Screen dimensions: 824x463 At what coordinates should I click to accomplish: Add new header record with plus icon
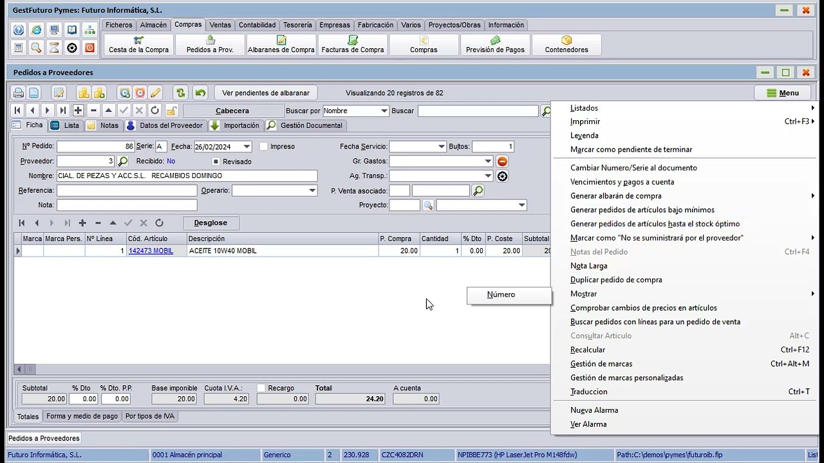[78, 111]
